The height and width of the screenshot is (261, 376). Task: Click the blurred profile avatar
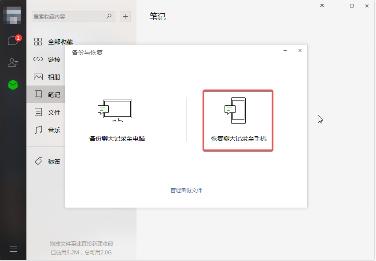pos(12,15)
